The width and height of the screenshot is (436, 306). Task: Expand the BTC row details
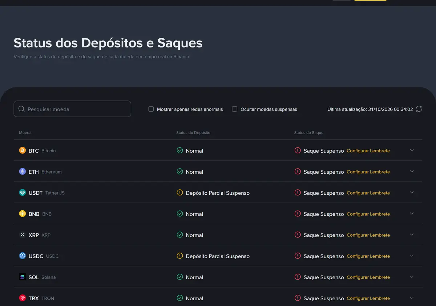tap(412, 150)
